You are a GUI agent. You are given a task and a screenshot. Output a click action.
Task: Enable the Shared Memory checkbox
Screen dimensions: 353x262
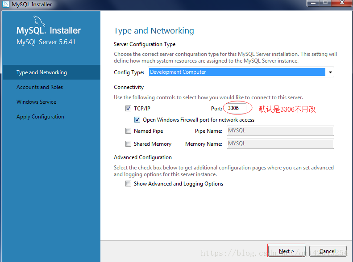click(x=128, y=144)
